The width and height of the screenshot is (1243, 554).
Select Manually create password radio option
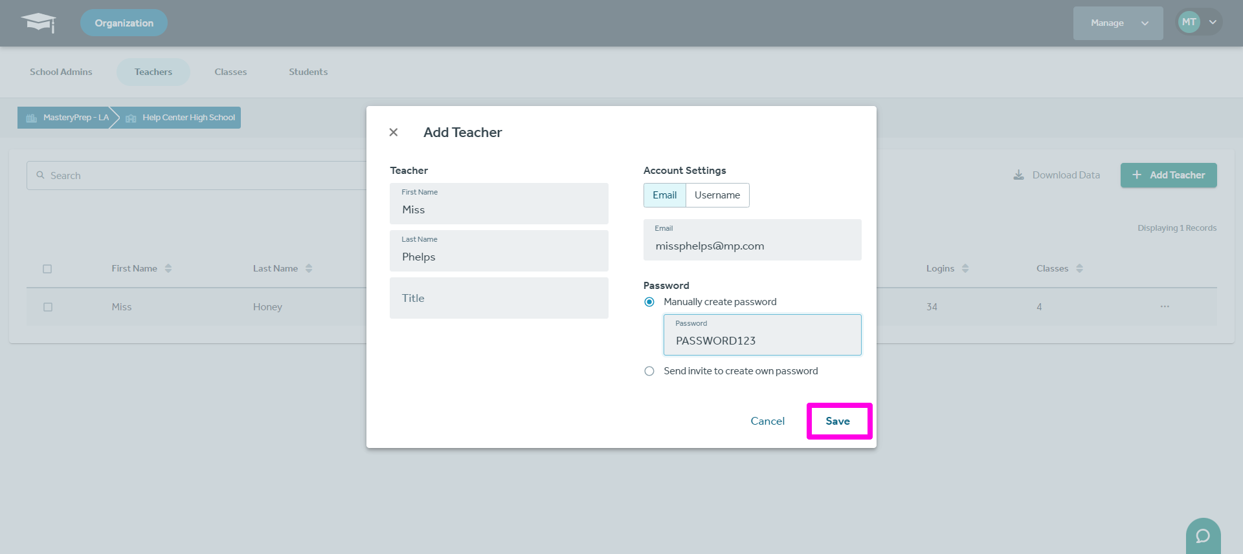pyautogui.click(x=649, y=302)
